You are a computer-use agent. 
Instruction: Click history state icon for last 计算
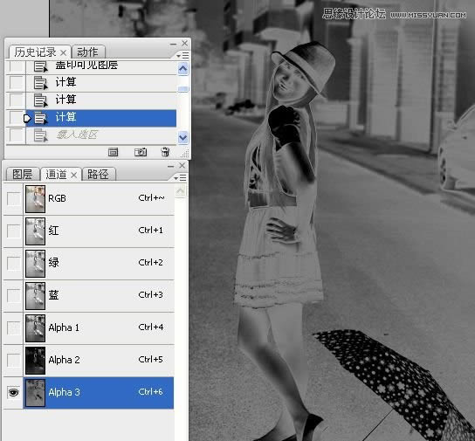click(x=40, y=118)
